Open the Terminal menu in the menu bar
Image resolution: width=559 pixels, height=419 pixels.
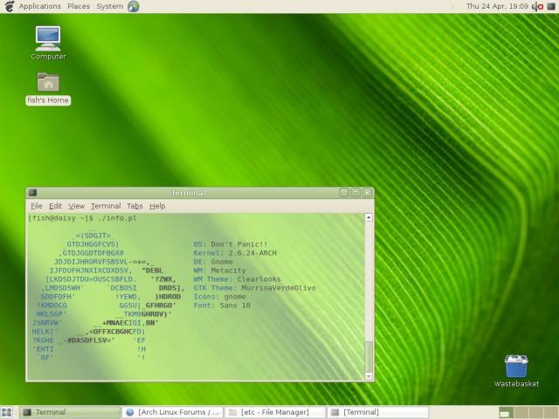pos(106,206)
